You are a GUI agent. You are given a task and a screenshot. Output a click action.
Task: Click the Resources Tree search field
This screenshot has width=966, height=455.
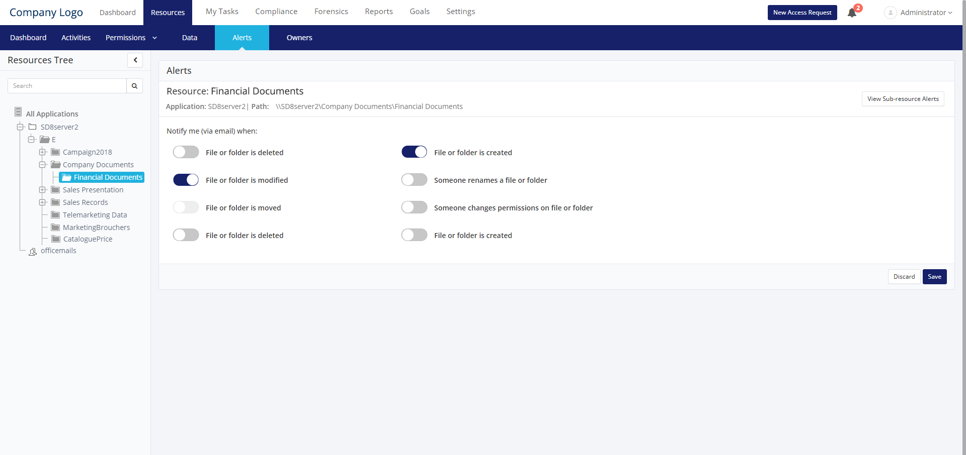67,86
